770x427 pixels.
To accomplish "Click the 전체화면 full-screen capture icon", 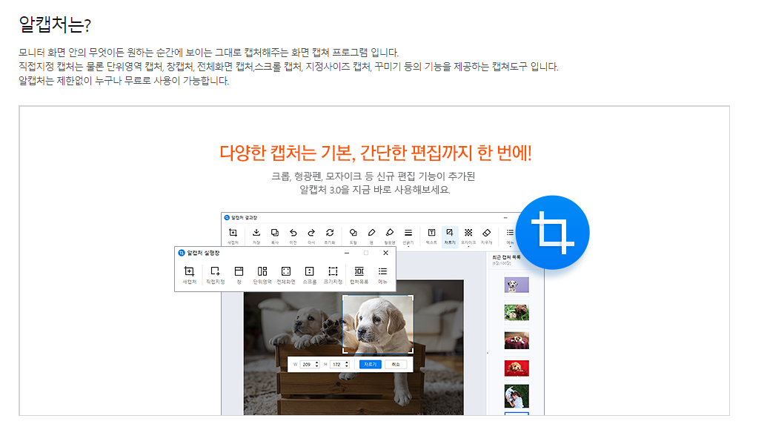I will click(x=285, y=273).
